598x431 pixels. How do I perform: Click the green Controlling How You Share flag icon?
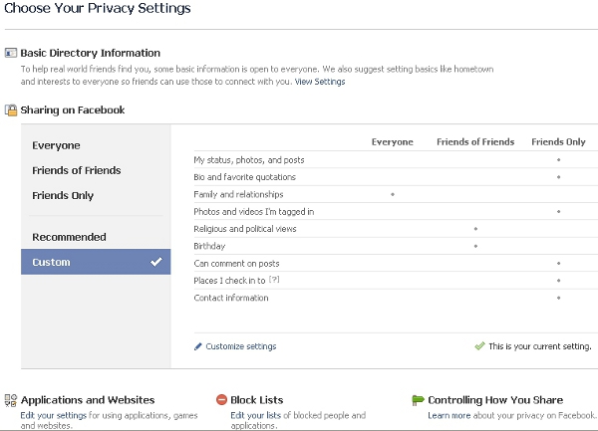(x=418, y=400)
